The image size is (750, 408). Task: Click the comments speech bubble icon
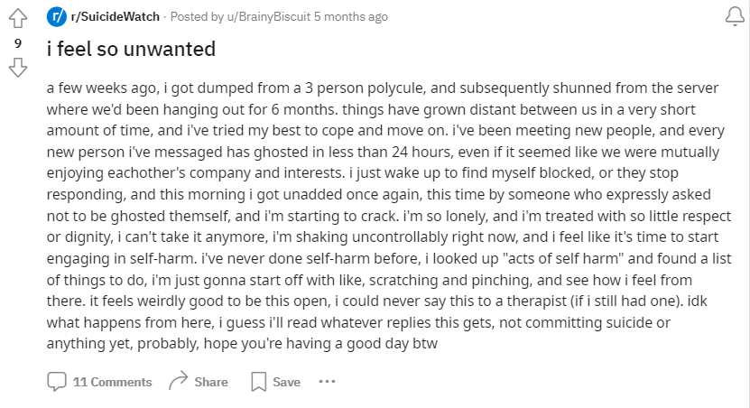tap(57, 382)
